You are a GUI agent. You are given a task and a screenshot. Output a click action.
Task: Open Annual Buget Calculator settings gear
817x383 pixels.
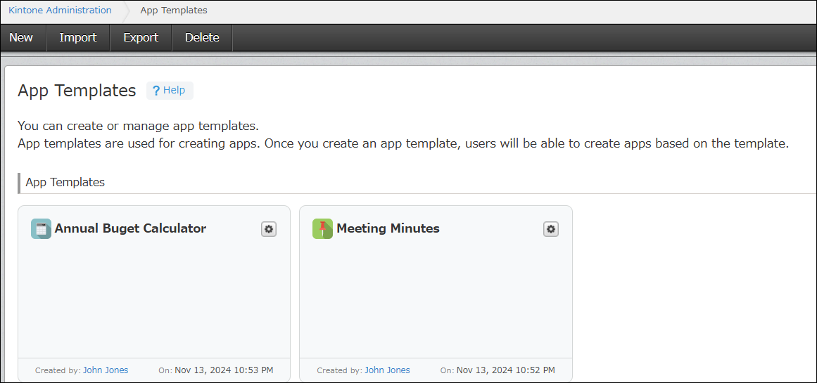[269, 229]
